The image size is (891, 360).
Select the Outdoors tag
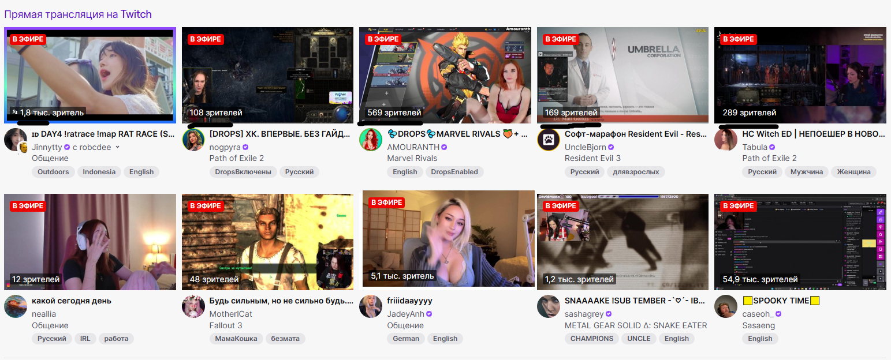[53, 172]
